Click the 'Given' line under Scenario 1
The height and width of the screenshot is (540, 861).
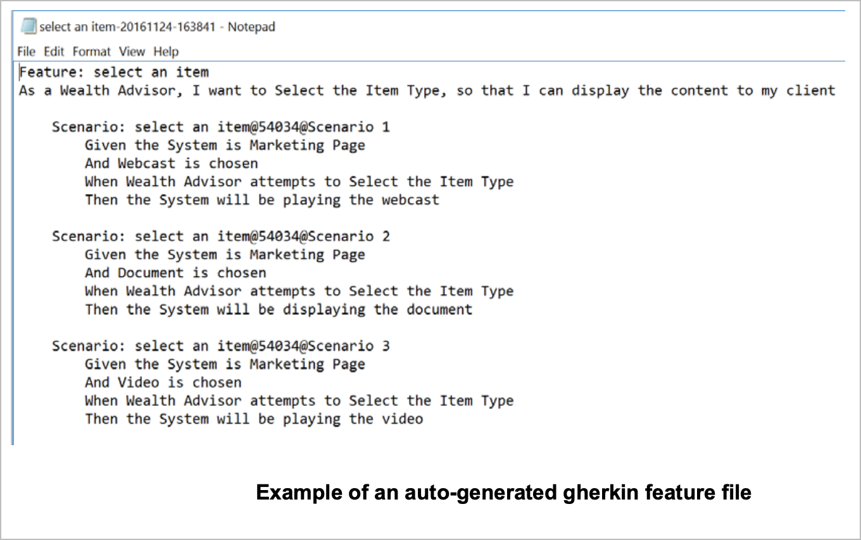click(x=225, y=145)
